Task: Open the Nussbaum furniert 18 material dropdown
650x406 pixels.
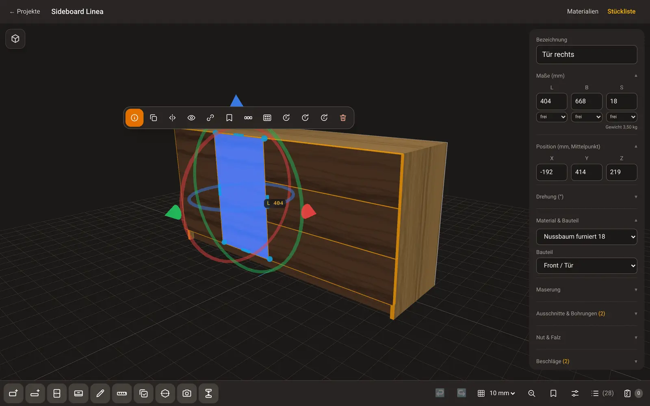Action: [587, 237]
